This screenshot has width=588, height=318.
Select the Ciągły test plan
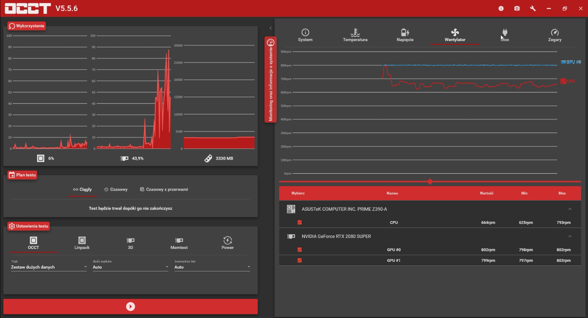82,189
